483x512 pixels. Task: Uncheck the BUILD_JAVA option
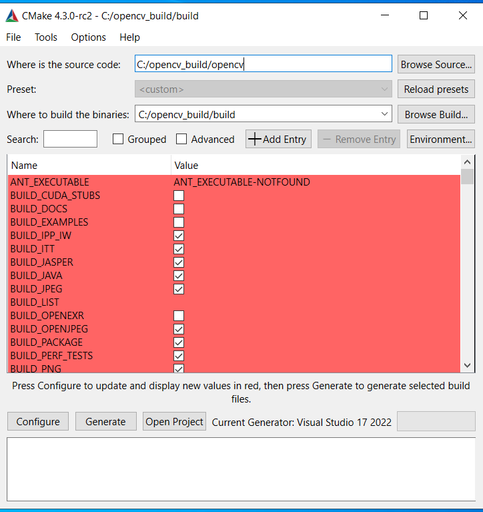click(x=179, y=276)
